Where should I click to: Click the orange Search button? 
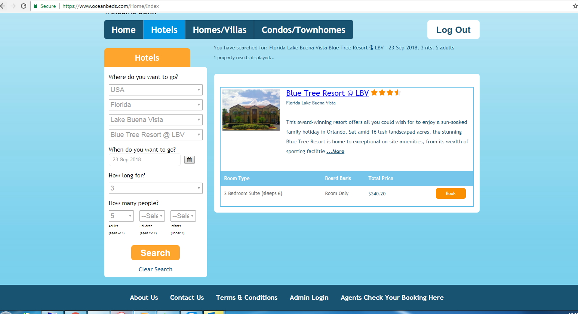156,253
